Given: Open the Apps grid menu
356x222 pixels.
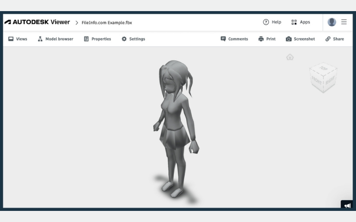Looking at the screenshot, I should [x=294, y=22].
